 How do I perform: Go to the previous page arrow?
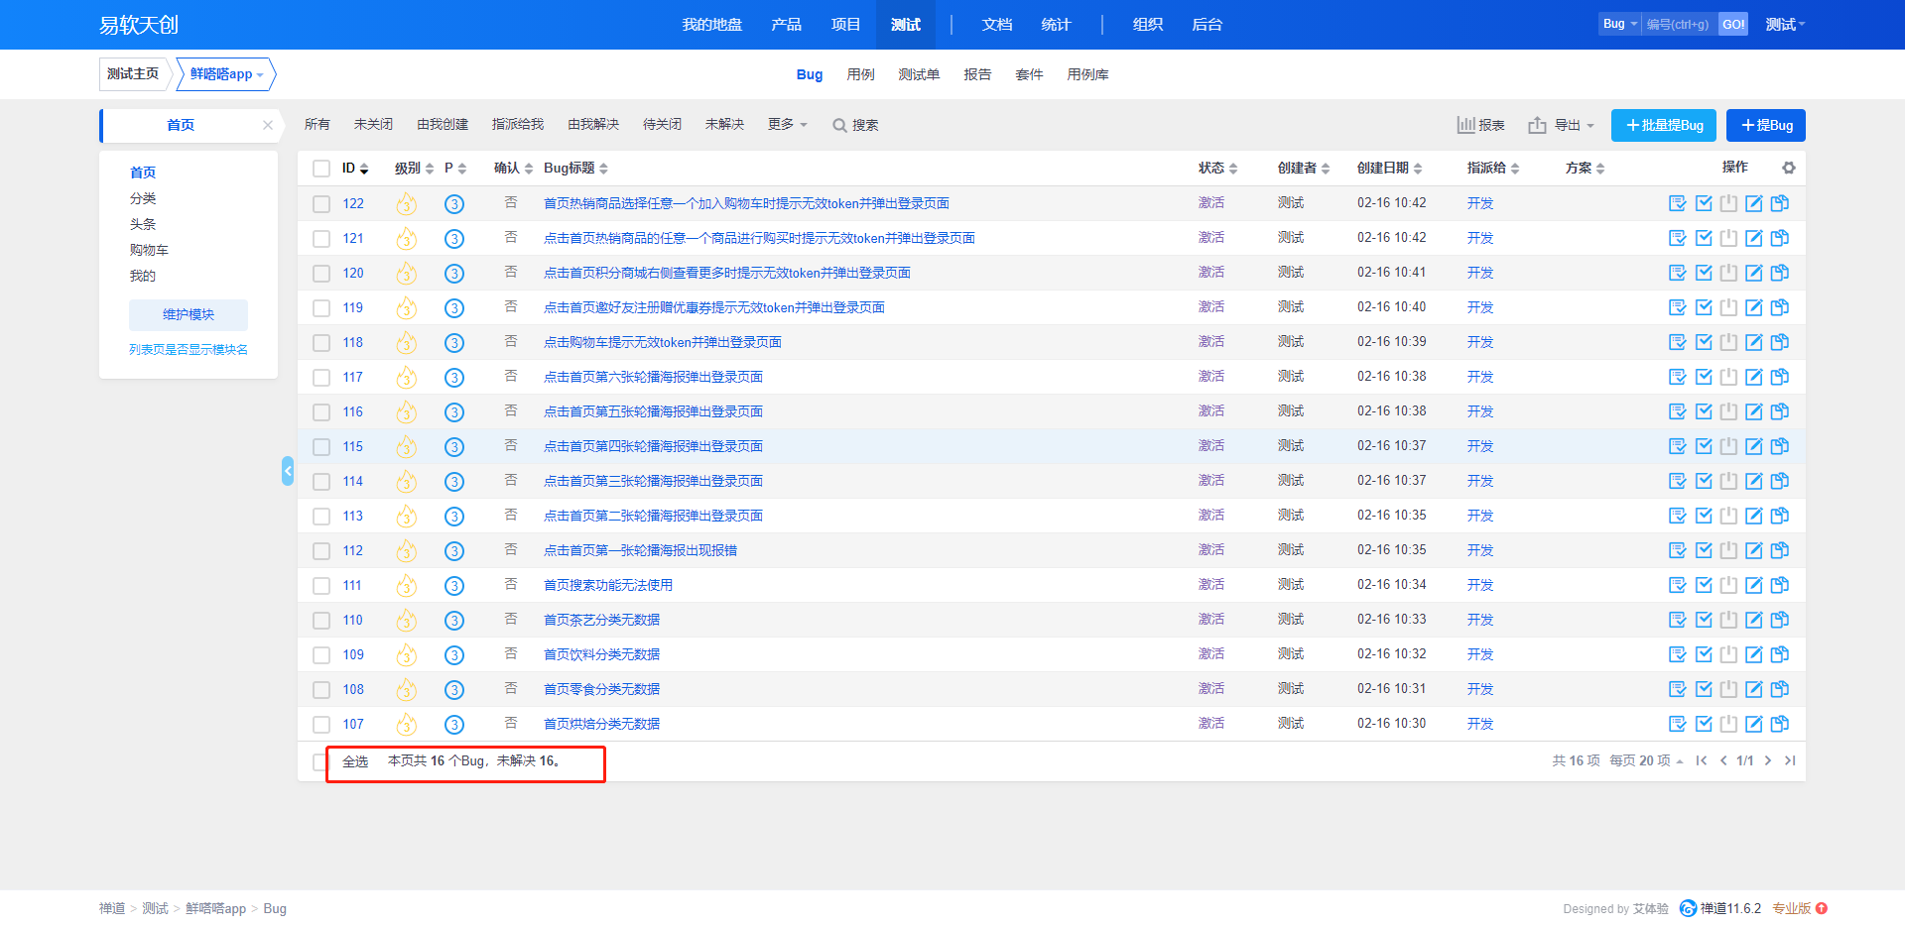point(1723,760)
